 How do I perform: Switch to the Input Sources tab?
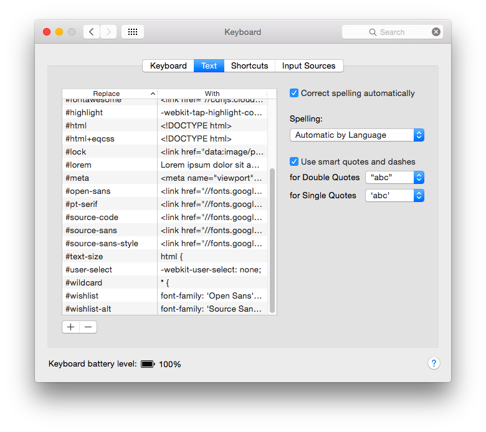tap(308, 65)
